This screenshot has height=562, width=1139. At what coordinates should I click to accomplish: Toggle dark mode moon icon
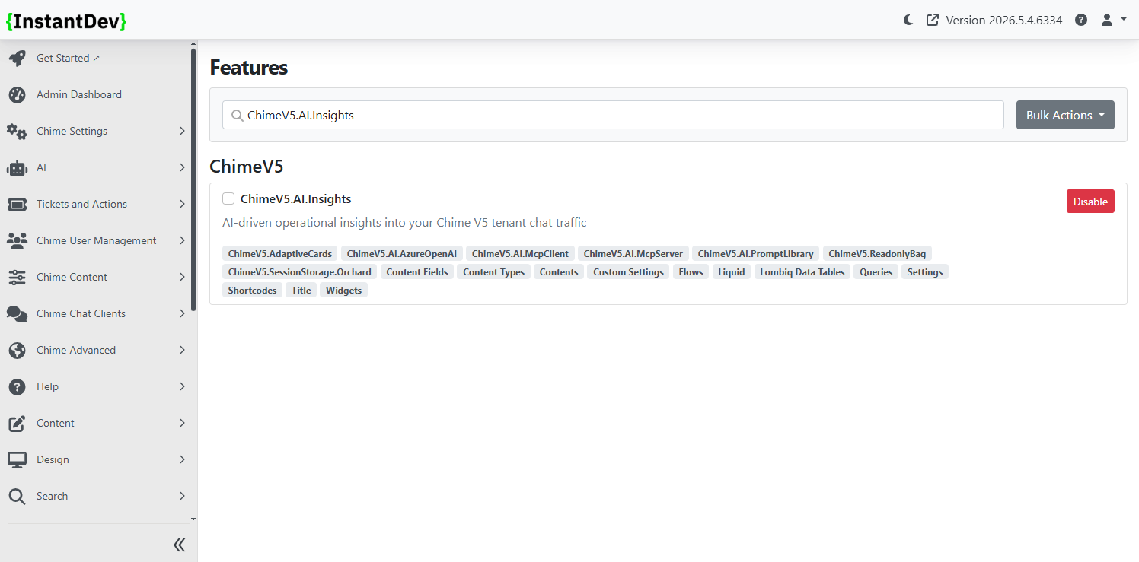(908, 20)
